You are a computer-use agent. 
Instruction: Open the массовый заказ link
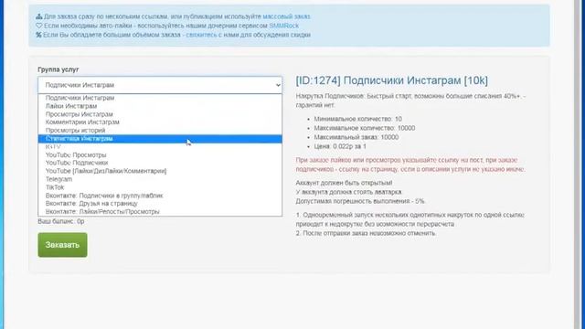[x=286, y=16]
